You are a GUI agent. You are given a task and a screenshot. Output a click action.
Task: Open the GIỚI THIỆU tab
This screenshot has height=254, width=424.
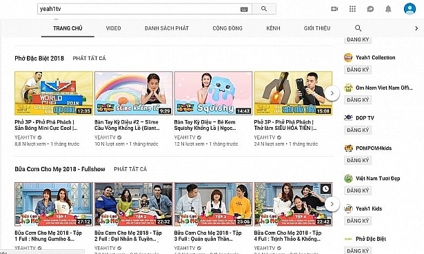pyautogui.click(x=317, y=28)
